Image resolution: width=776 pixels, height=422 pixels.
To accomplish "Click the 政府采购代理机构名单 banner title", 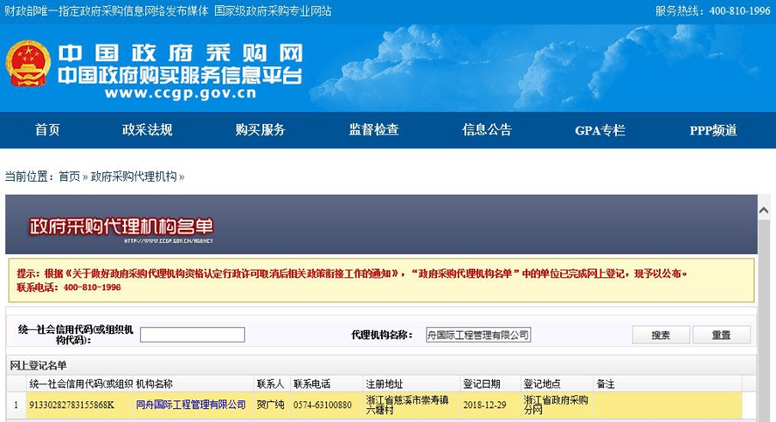I will (121, 226).
